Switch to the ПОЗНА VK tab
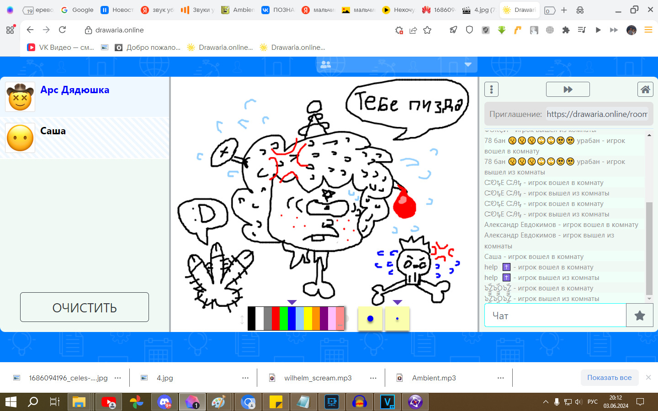 click(278, 10)
